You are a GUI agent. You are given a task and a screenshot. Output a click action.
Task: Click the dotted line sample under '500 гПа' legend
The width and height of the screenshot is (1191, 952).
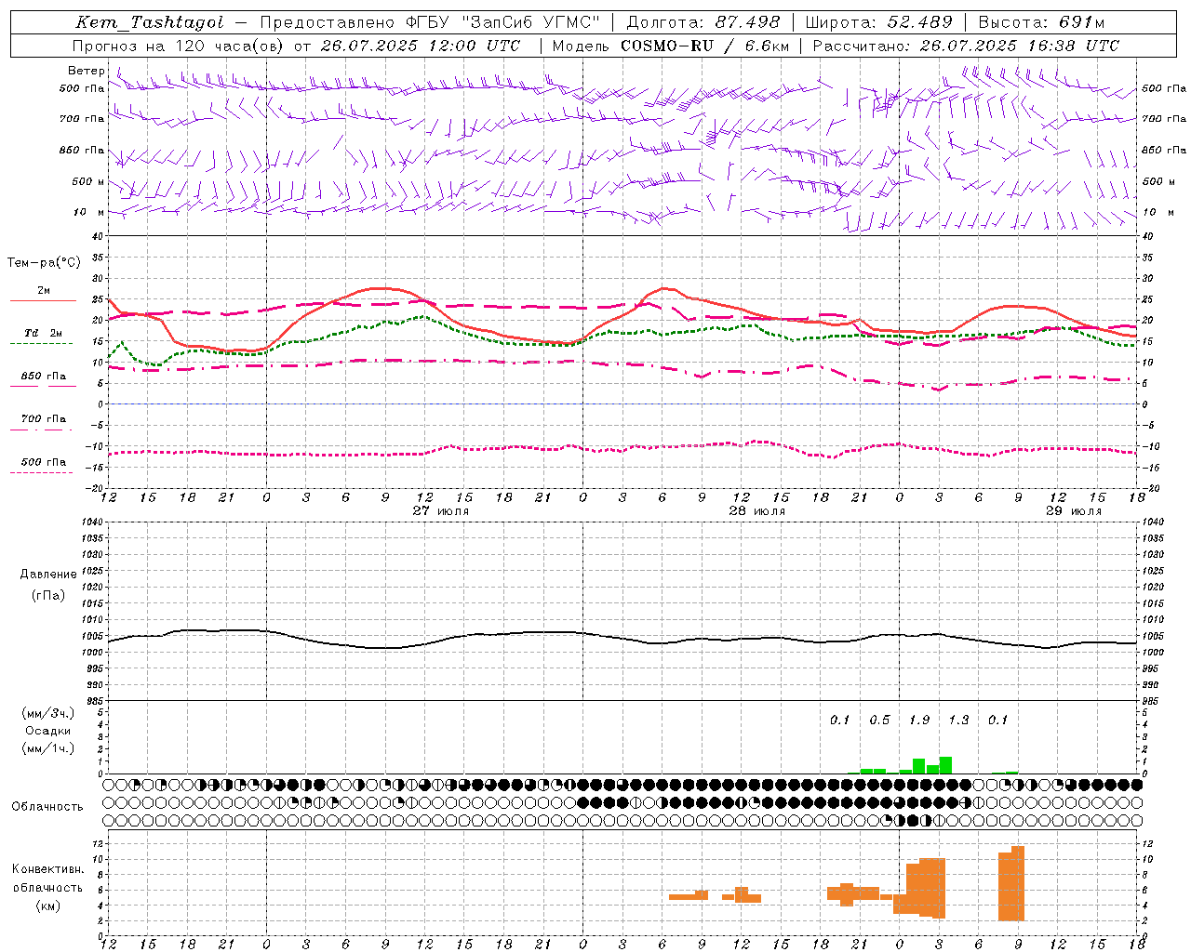pos(41,472)
